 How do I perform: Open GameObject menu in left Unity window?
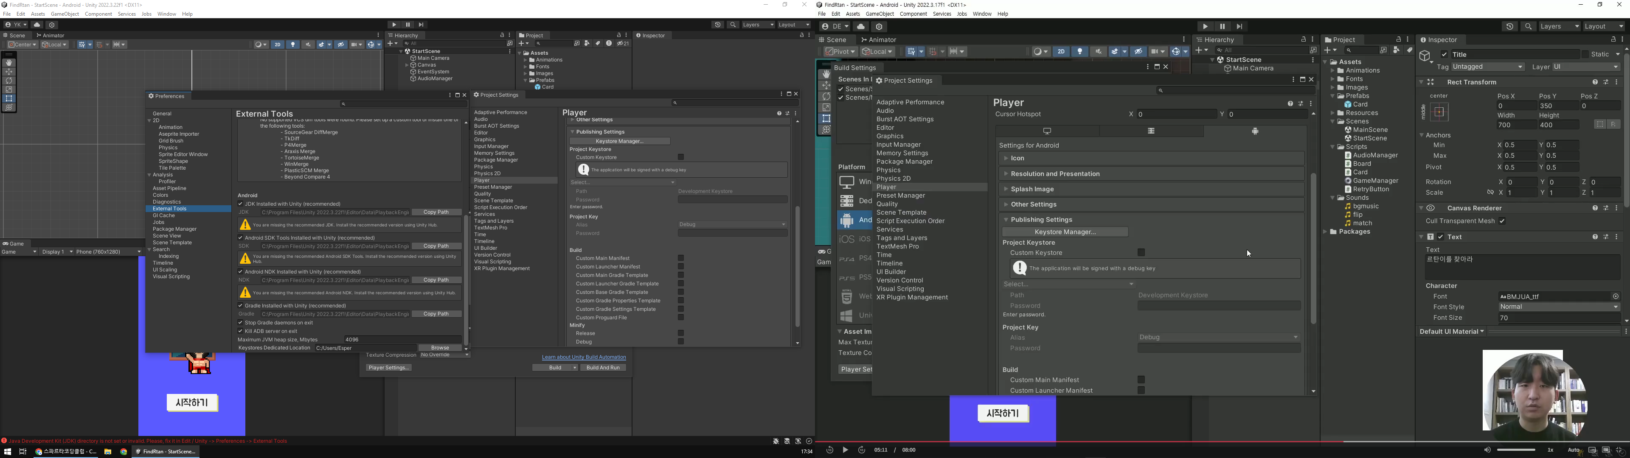click(65, 14)
